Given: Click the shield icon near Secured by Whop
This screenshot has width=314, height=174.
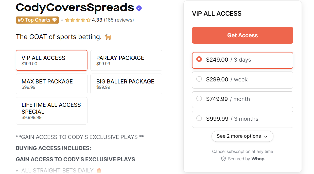Looking at the screenshot, I should (x=223, y=159).
